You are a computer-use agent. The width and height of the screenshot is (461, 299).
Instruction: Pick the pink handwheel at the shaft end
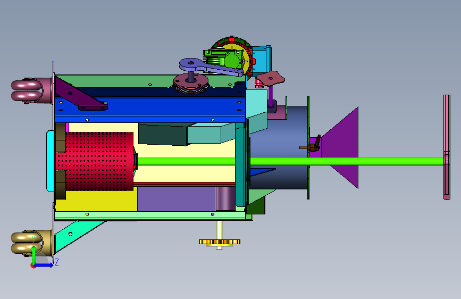pyautogui.click(x=447, y=147)
